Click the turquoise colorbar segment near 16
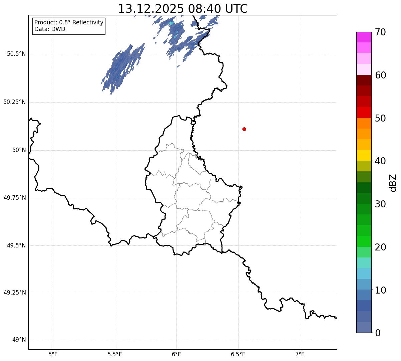 [364, 263]
